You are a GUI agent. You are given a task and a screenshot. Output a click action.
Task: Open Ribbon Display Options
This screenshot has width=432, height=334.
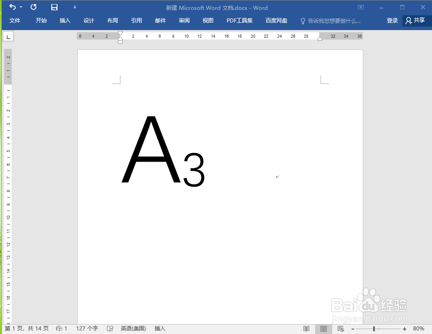[x=361, y=8]
